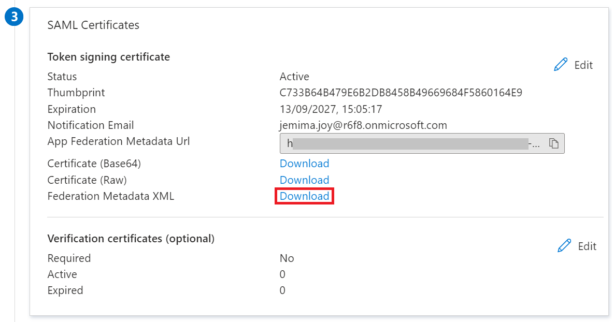Image resolution: width=614 pixels, height=322 pixels.
Task: Click the SAML Certificates heading
Action: (x=93, y=25)
